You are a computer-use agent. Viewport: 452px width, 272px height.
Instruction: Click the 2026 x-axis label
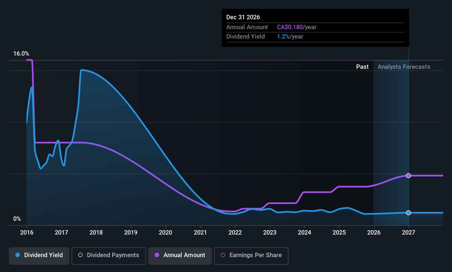tap(374, 233)
